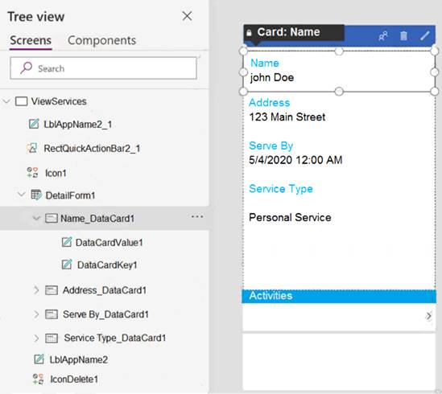Expand the Service Type_DataCard1 node
The image size is (442, 394).
click(36, 338)
